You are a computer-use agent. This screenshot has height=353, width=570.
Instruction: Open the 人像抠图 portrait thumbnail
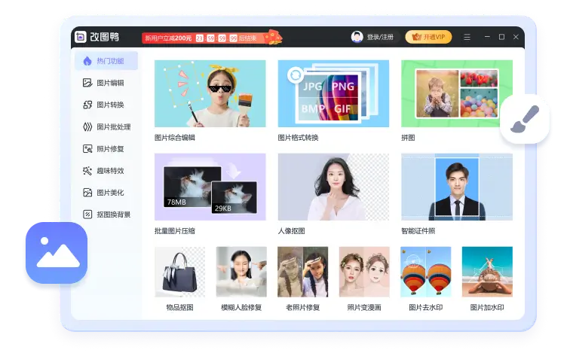pos(333,187)
